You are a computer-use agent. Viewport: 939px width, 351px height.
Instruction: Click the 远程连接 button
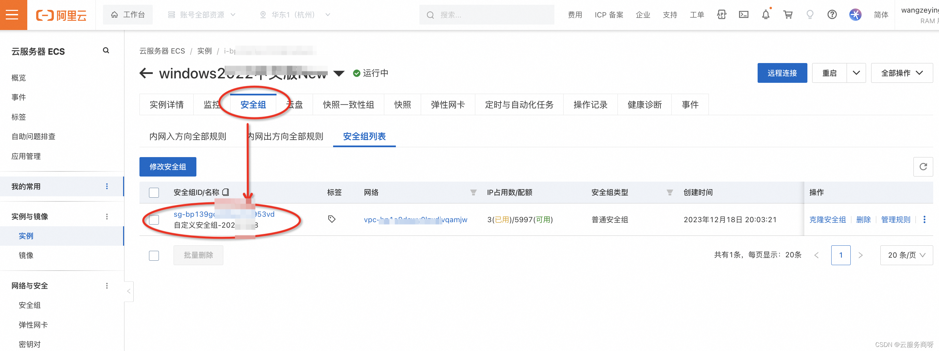[x=782, y=73]
